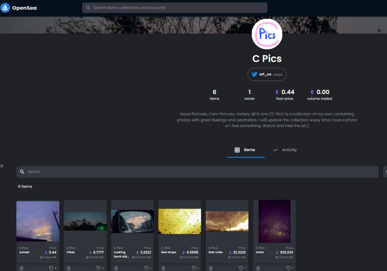Viewport: 387px width, 271px height.
Task: Click the 2 days left timer text
Action: tap(50, 257)
